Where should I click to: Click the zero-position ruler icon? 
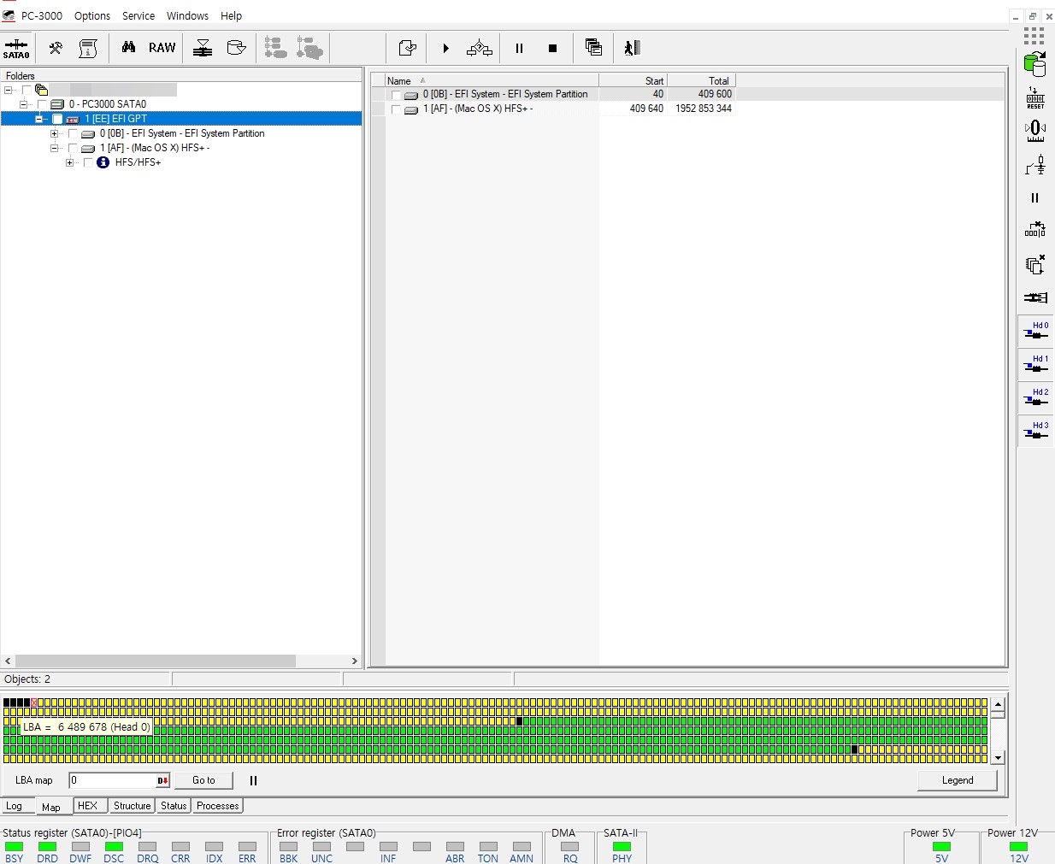click(x=1035, y=131)
